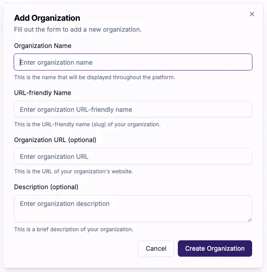Screen dimensions: 267x272
Task: Click the brief description help text
Action: (74, 229)
